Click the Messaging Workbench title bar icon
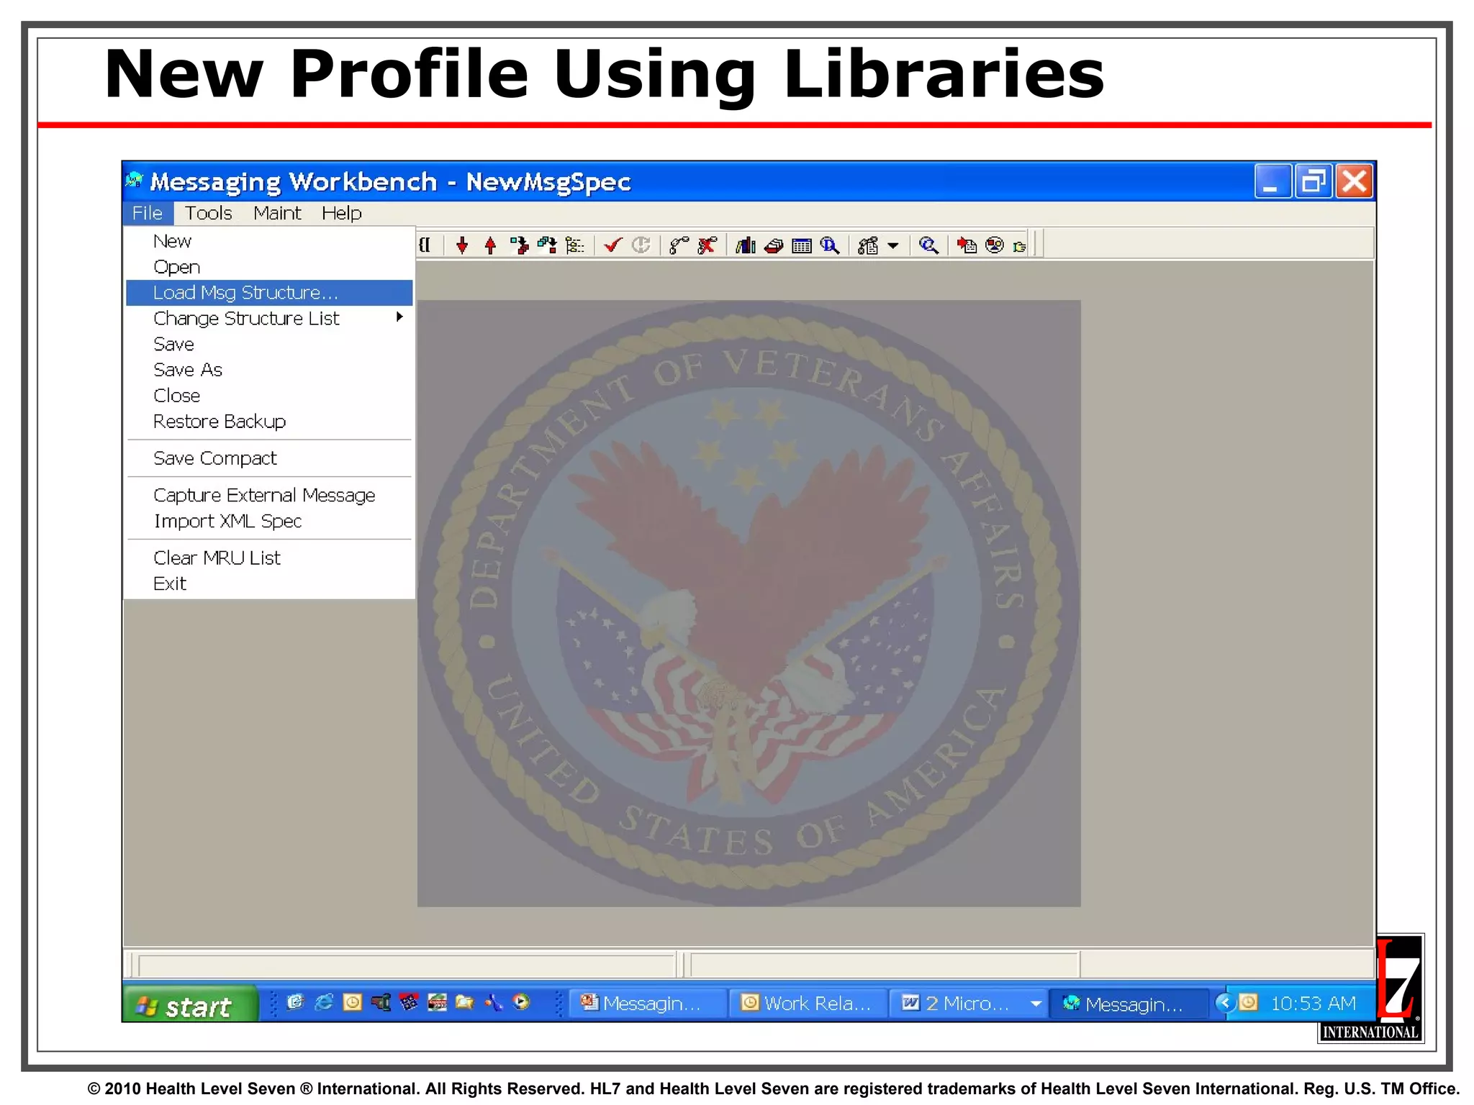Viewport: 1474px width, 1105px height. [x=135, y=181]
